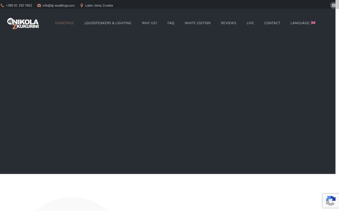Click Labin, Istria, Croatia address text
This screenshot has width=339, height=211.
99,5
